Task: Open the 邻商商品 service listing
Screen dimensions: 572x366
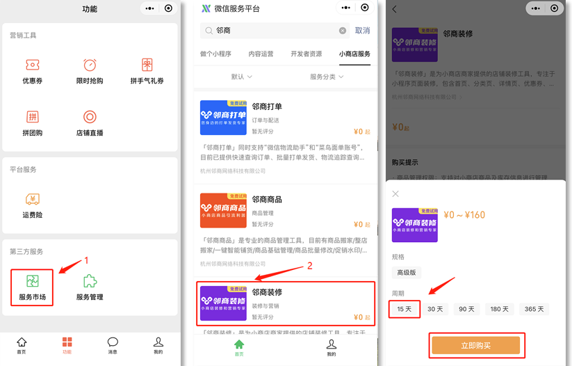Action: coord(286,230)
